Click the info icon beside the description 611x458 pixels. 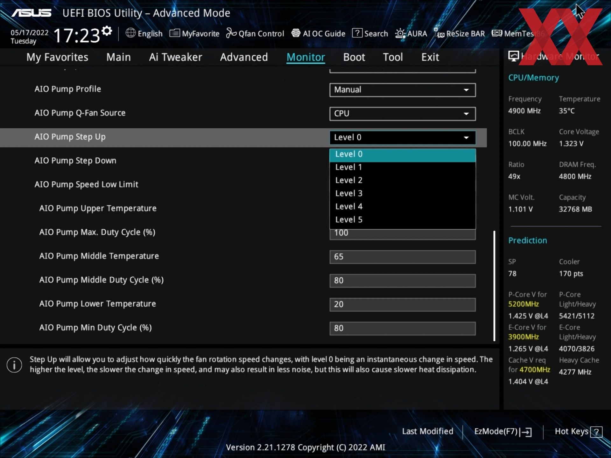point(14,364)
